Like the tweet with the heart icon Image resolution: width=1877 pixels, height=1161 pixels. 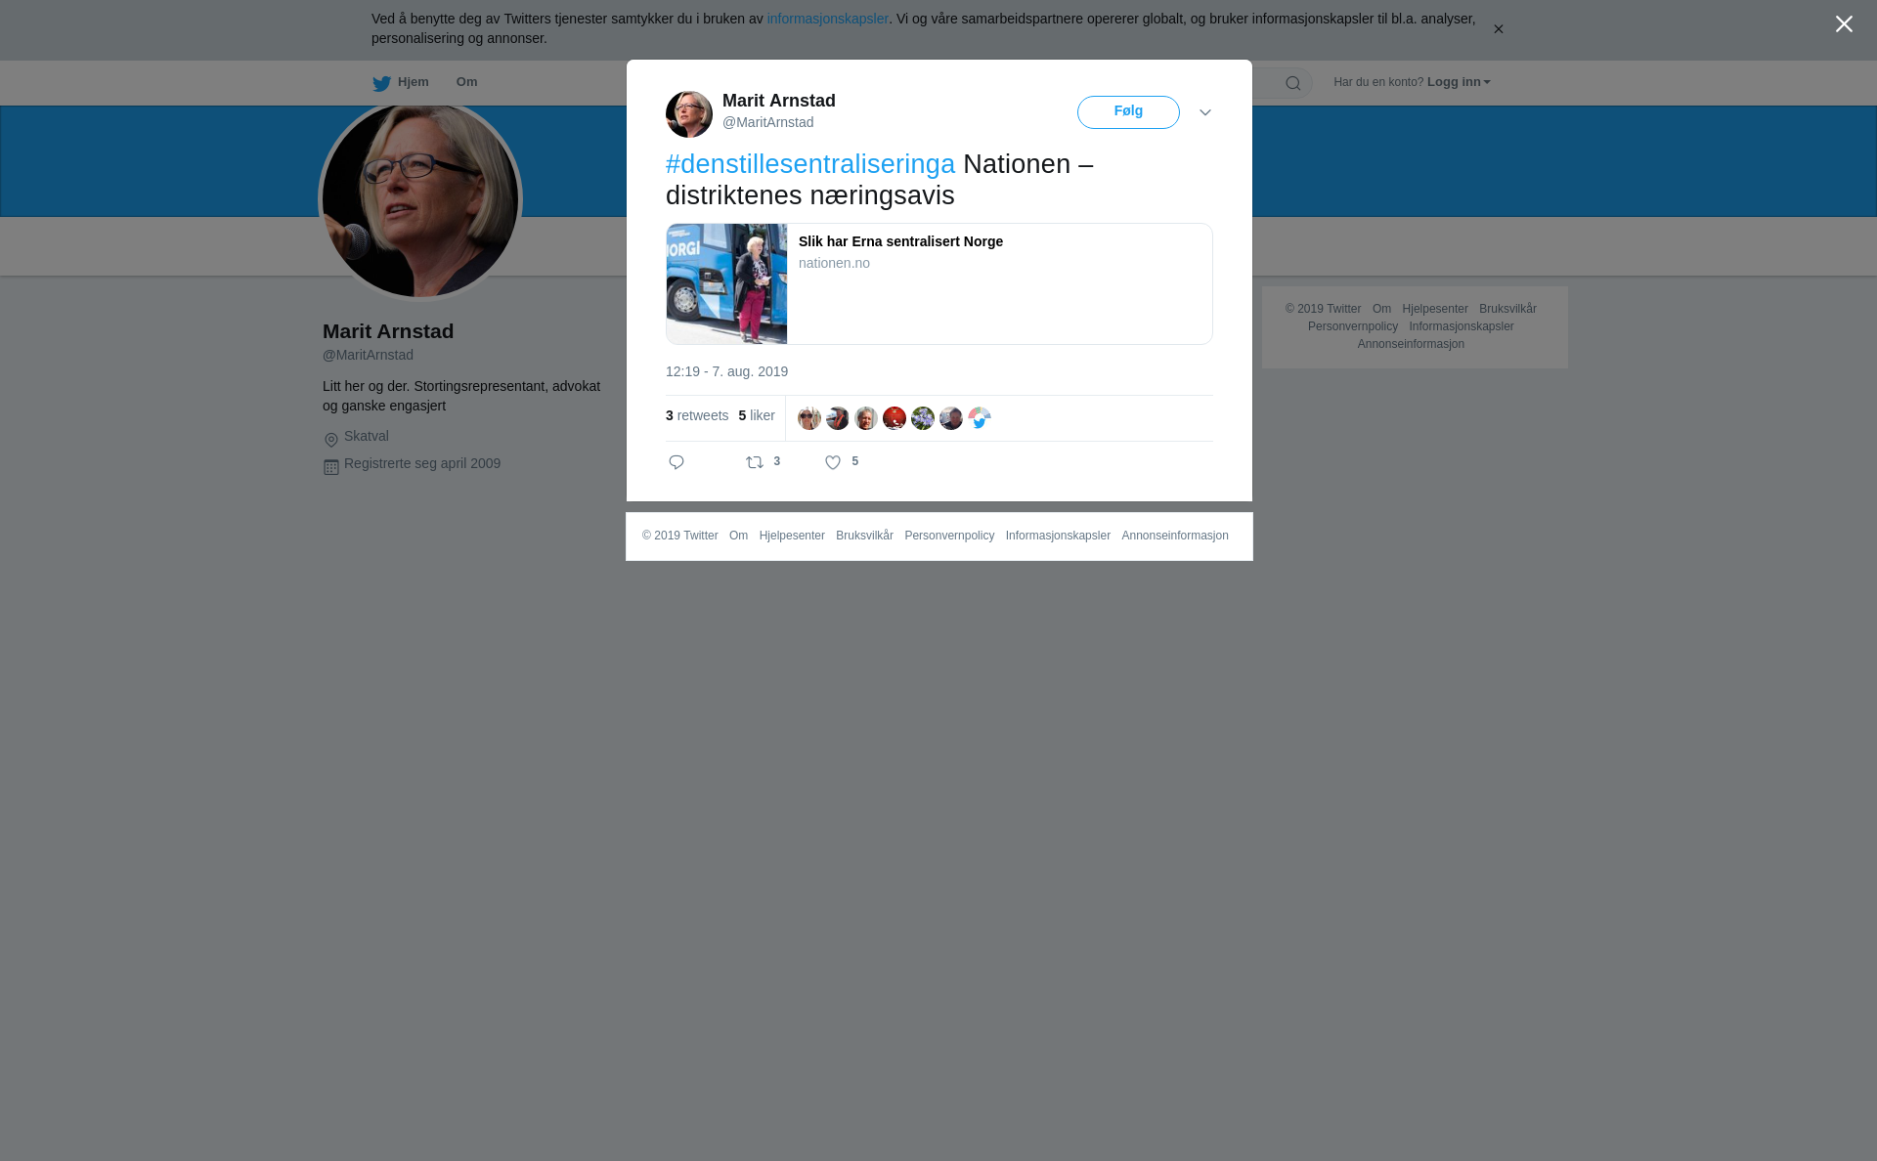point(833,463)
